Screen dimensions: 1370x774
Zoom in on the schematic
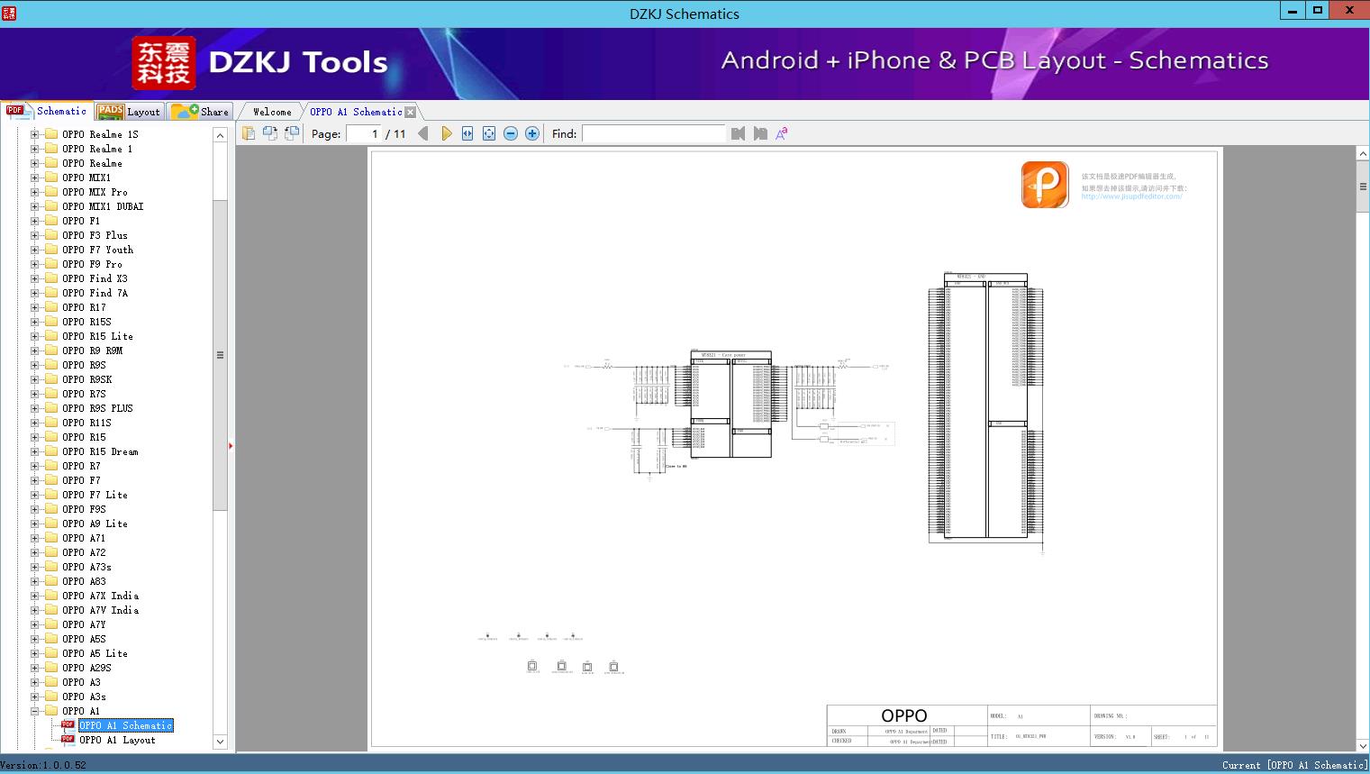[x=532, y=133]
